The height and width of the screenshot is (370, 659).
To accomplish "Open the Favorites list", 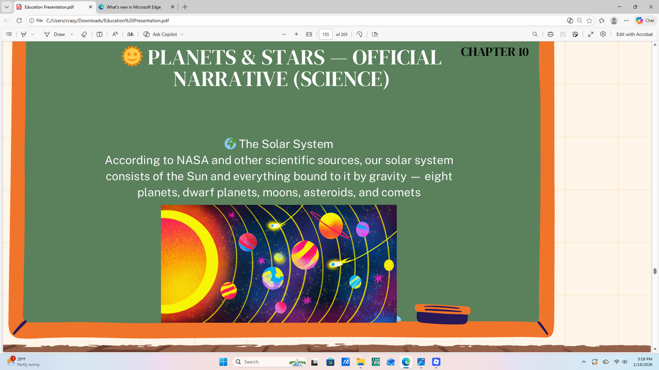I will (602, 20).
